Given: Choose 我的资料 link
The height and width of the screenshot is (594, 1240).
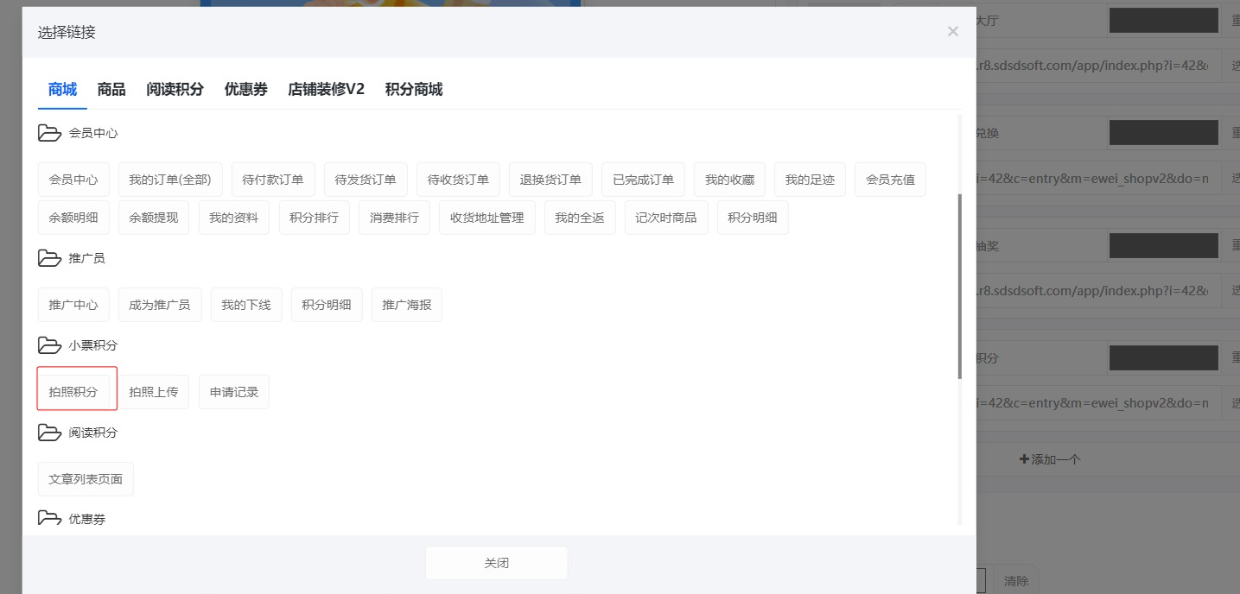Looking at the screenshot, I should pos(234,218).
